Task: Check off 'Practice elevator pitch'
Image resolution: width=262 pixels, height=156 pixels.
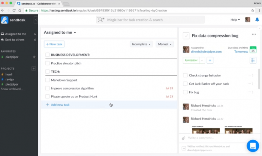Action: pyautogui.click(x=47, y=63)
